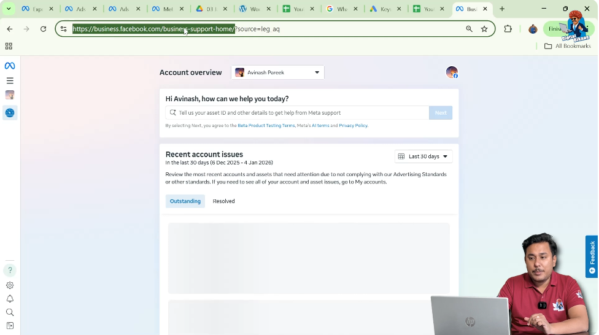Toggle the sidebar panel icon at the bottom

coord(10,326)
